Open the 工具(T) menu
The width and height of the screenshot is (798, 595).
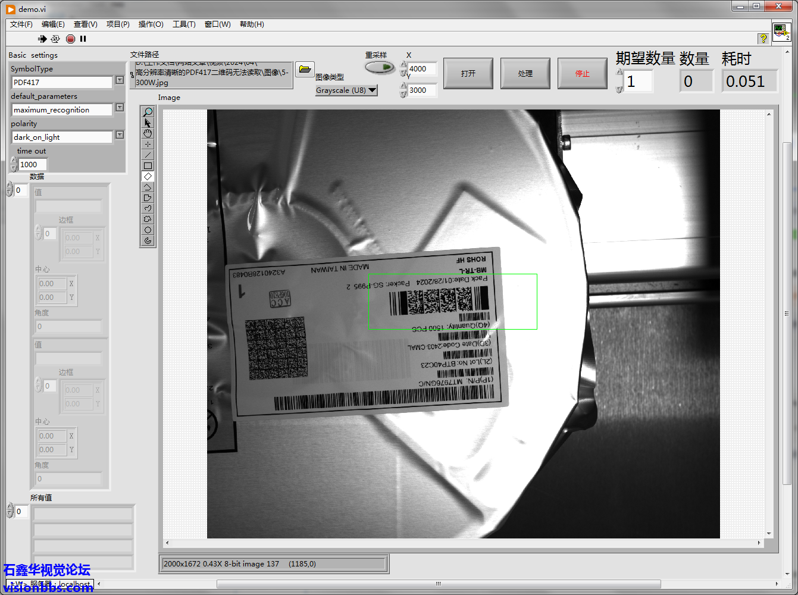pyautogui.click(x=184, y=24)
